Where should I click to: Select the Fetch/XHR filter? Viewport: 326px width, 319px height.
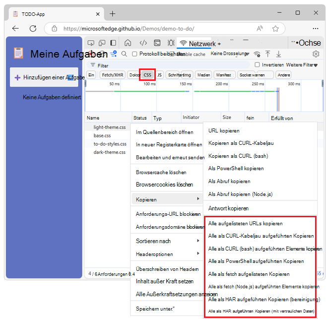113,75
